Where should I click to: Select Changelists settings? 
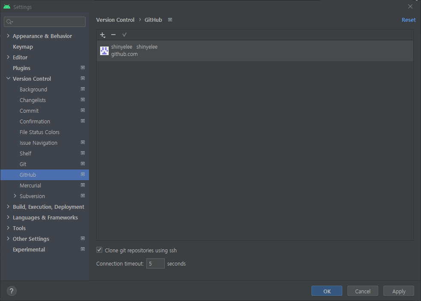(33, 100)
